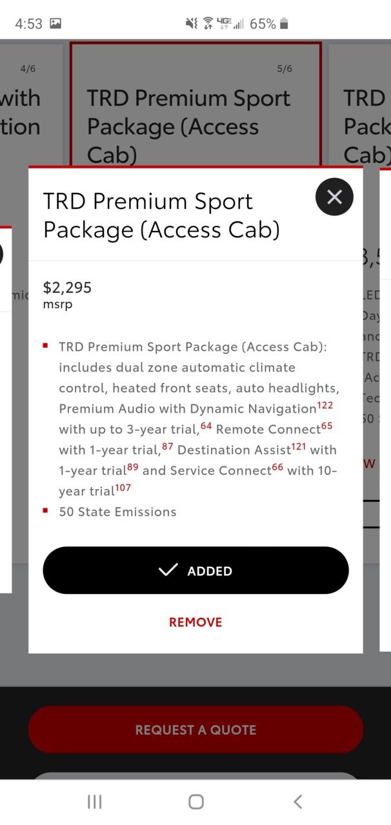This screenshot has width=391, height=825.
Task: Select the next package card on right
Action: point(360,103)
